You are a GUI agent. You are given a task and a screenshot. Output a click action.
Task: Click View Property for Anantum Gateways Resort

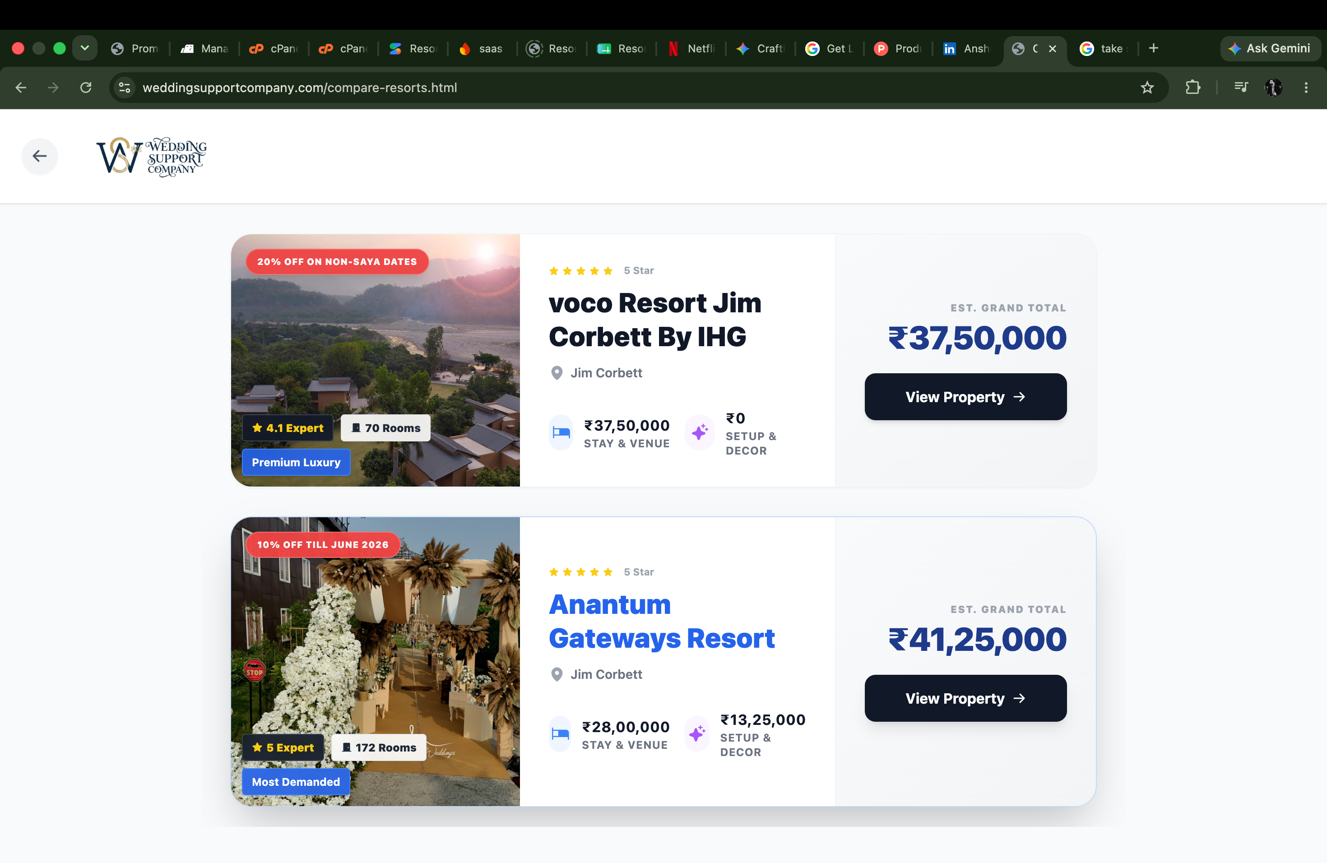[966, 699]
